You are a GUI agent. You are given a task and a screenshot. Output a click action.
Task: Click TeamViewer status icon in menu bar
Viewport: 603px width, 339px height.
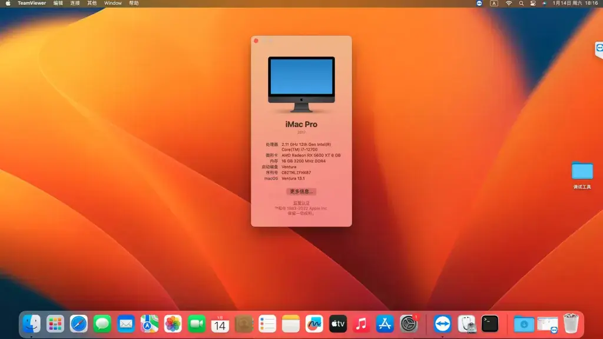click(x=479, y=3)
